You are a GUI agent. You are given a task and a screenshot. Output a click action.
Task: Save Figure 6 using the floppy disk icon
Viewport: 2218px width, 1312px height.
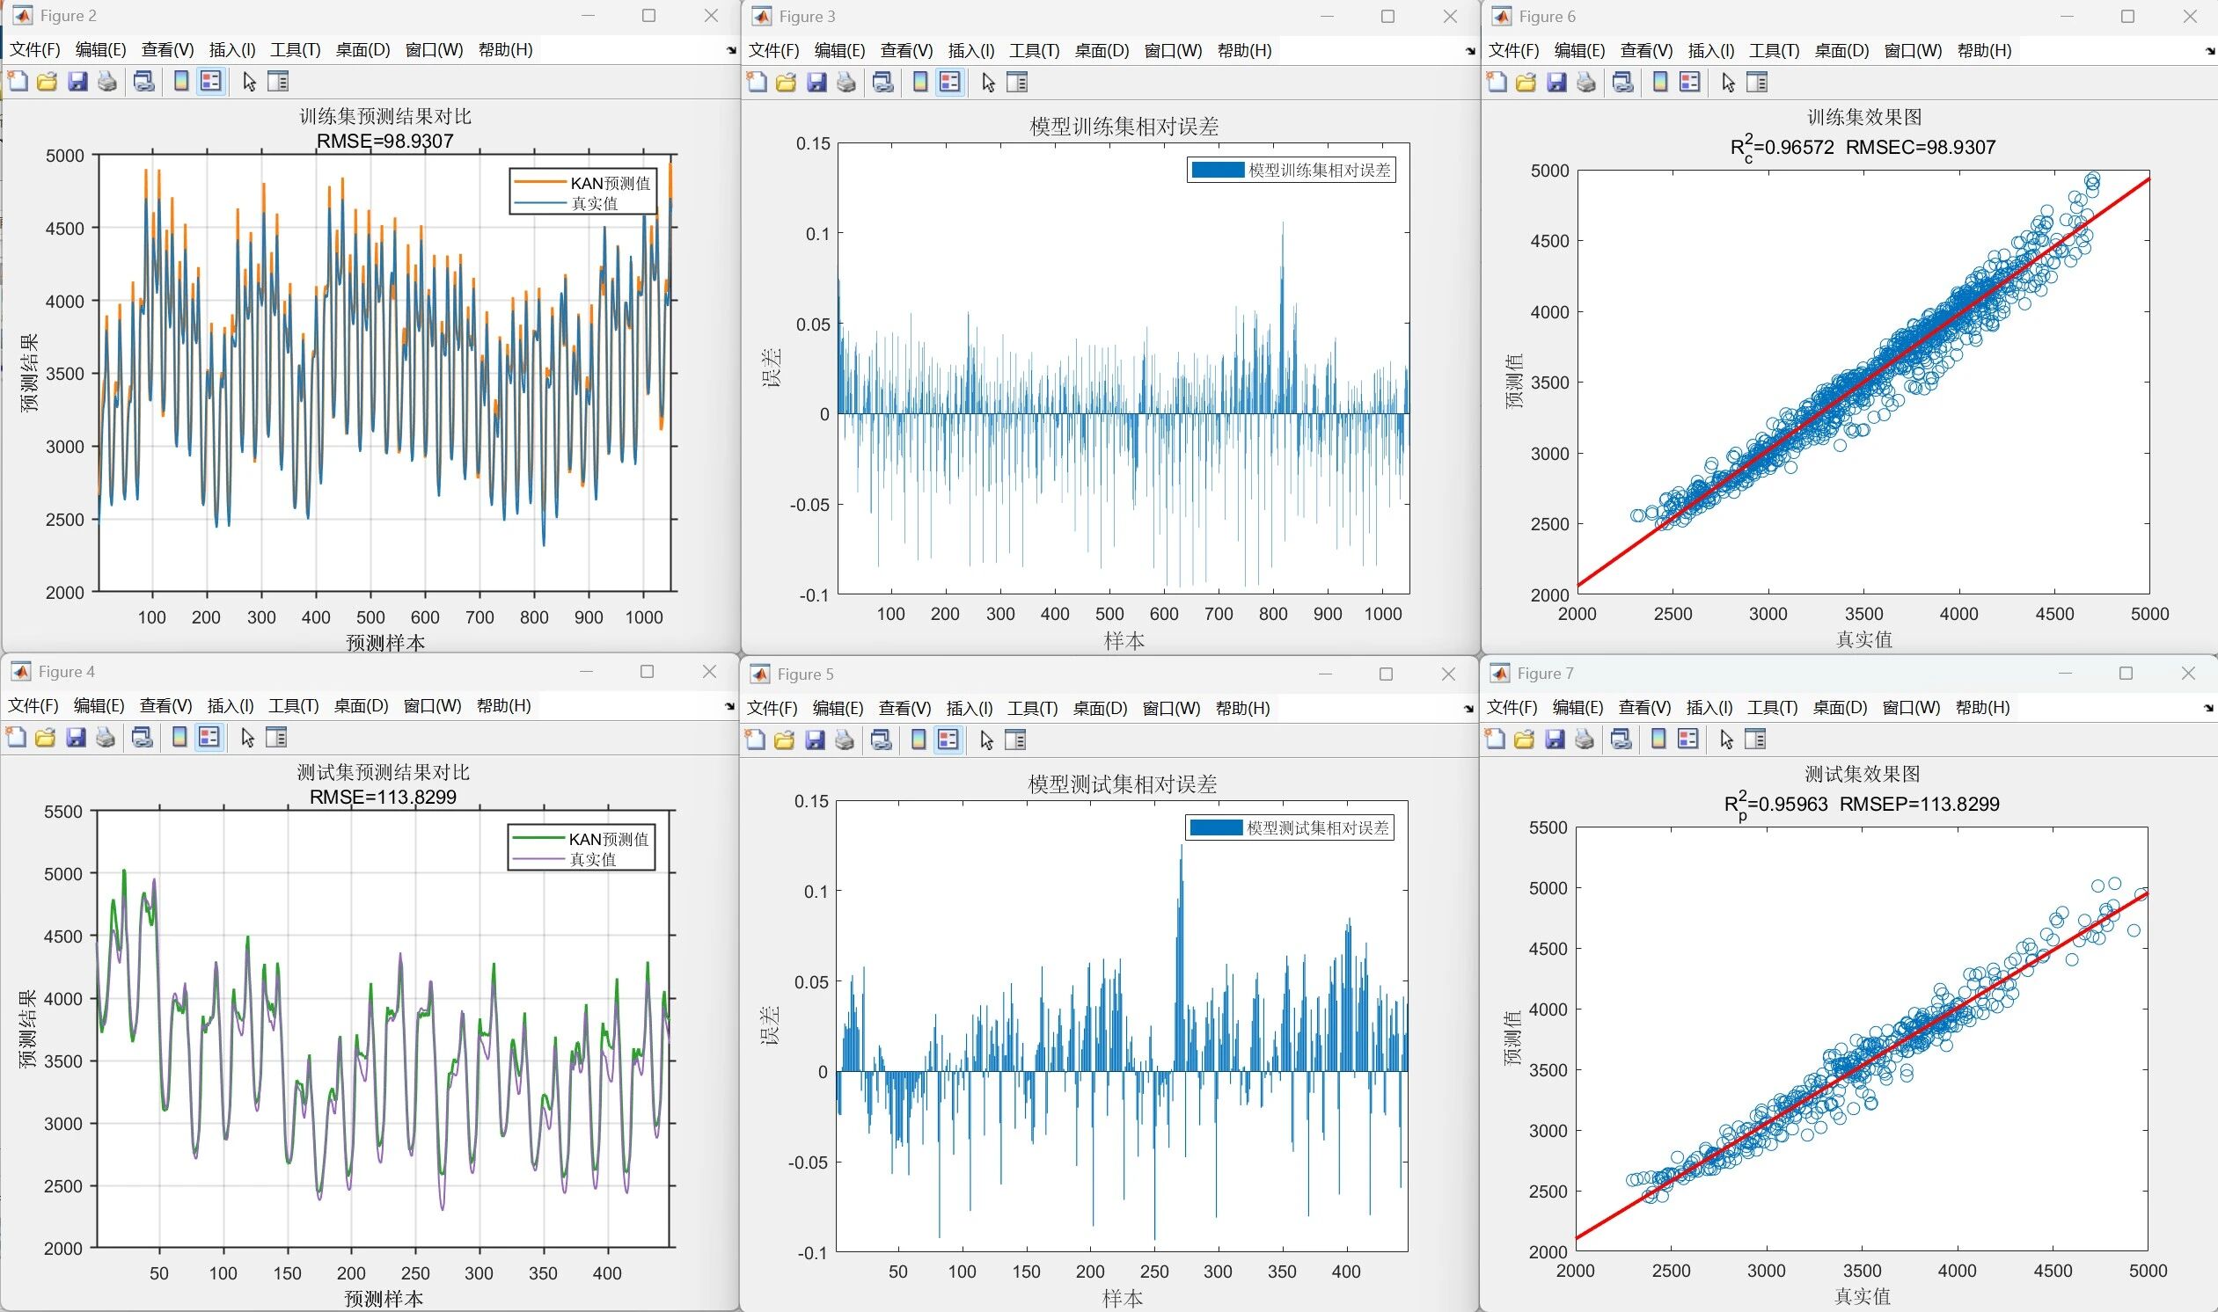tap(1556, 84)
